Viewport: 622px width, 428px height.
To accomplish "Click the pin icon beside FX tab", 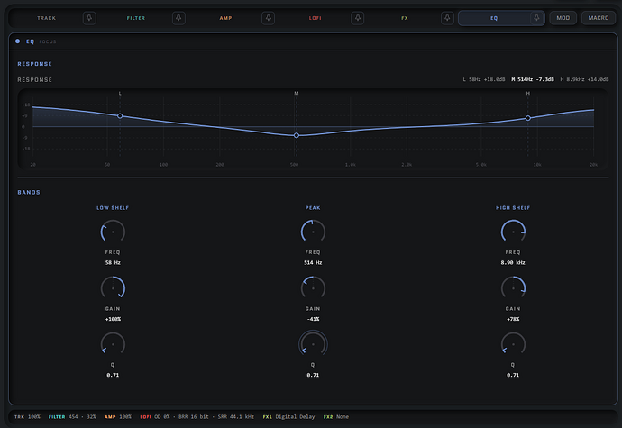I will (447, 18).
